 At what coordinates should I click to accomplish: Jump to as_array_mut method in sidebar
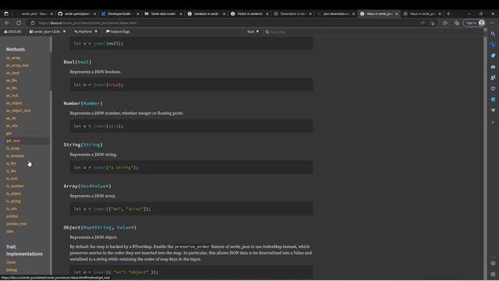(x=17, y=66)
